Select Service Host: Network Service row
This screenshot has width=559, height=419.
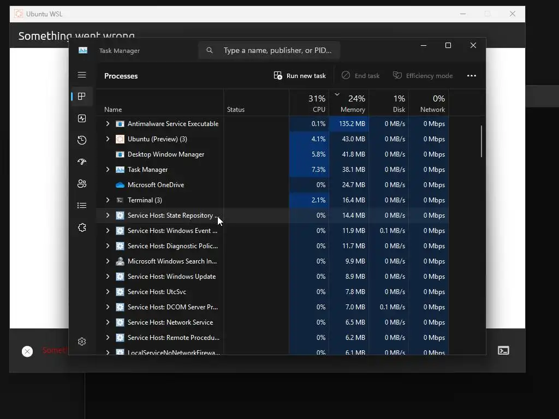click(272, 322)
